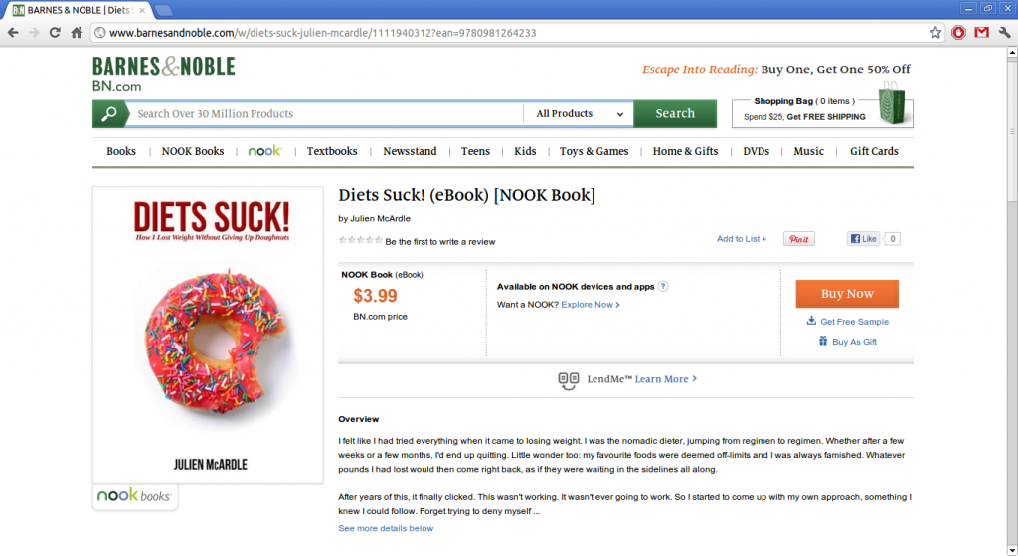Click the magnifying glass search icon
The height and width of the screenshot is (556, 1018).
108,113
